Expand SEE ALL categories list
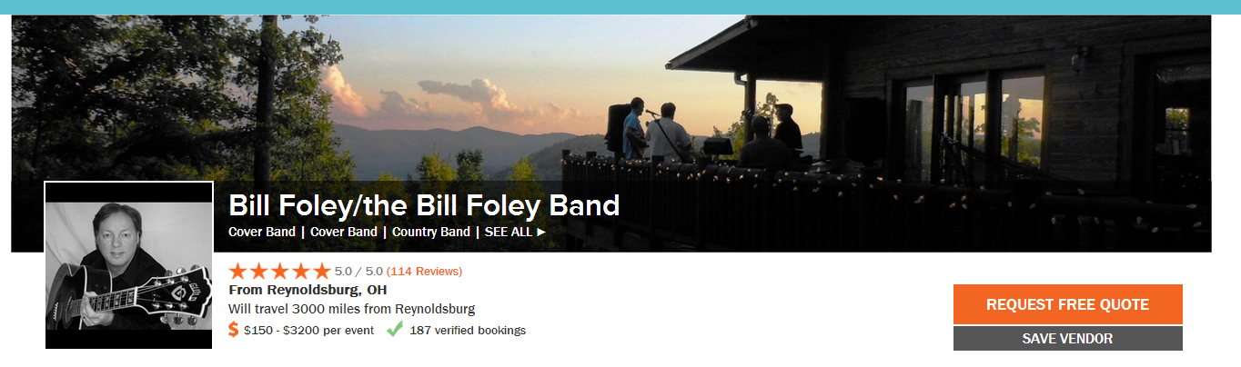This screenshot has height=367, width=1241. pos(515,232)
